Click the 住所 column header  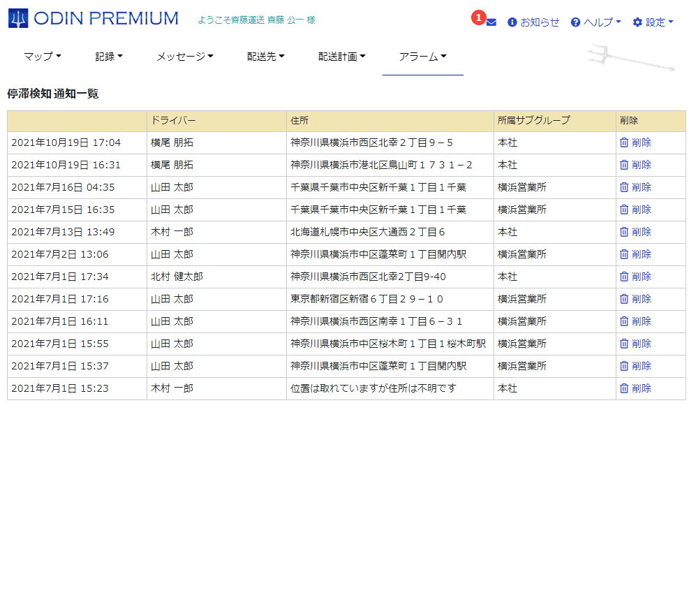click(x=299, y=121)
